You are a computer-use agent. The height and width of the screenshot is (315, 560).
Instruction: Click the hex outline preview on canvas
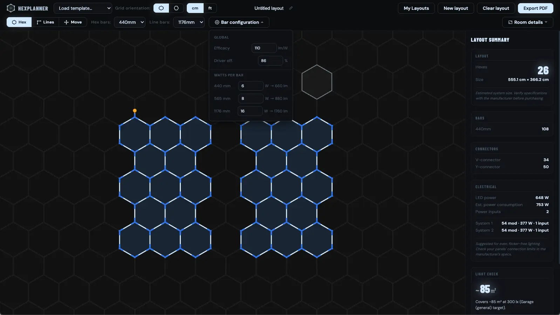(x=317, y=82)
